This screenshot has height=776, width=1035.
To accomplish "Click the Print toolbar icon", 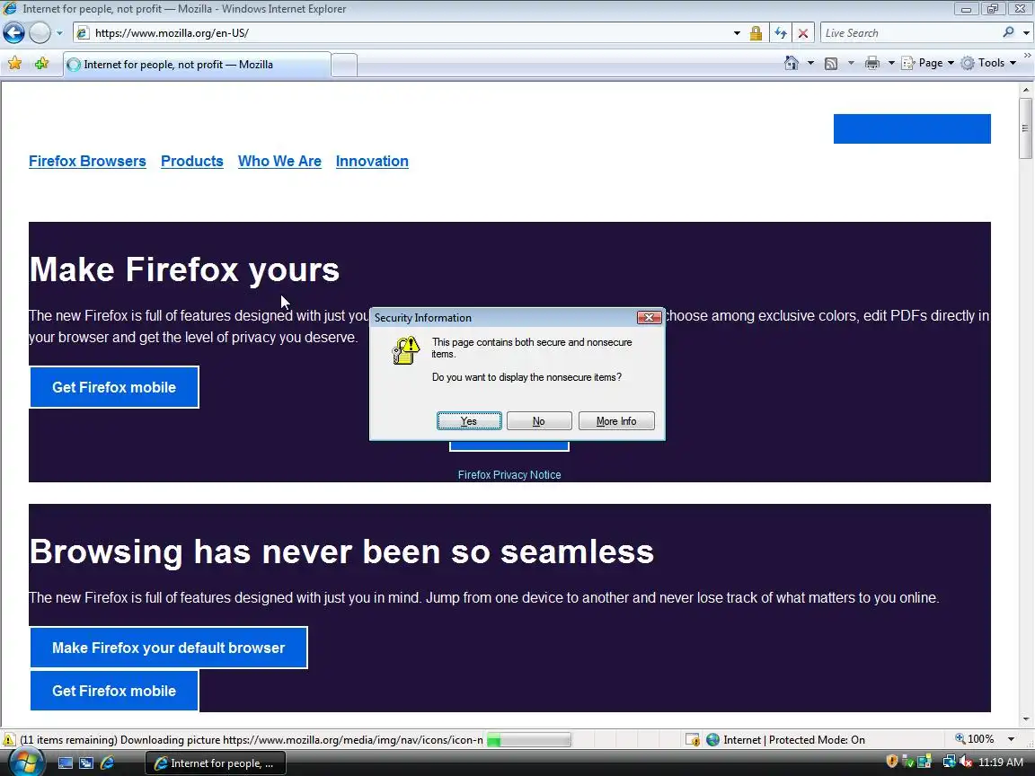I will tap(872, 63).
